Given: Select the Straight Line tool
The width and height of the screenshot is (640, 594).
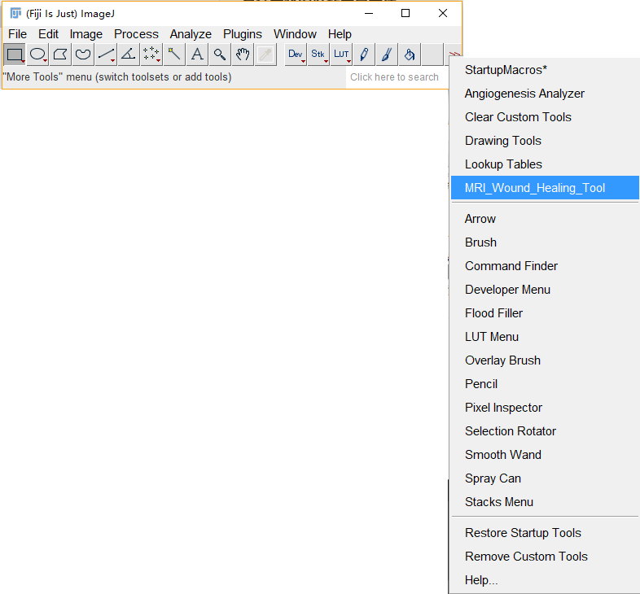Looking at the screenshot, I should pyautogui.click(x=106, y=55).
